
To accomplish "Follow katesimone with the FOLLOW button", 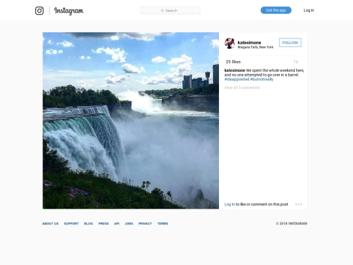I will tap(290, 43).
